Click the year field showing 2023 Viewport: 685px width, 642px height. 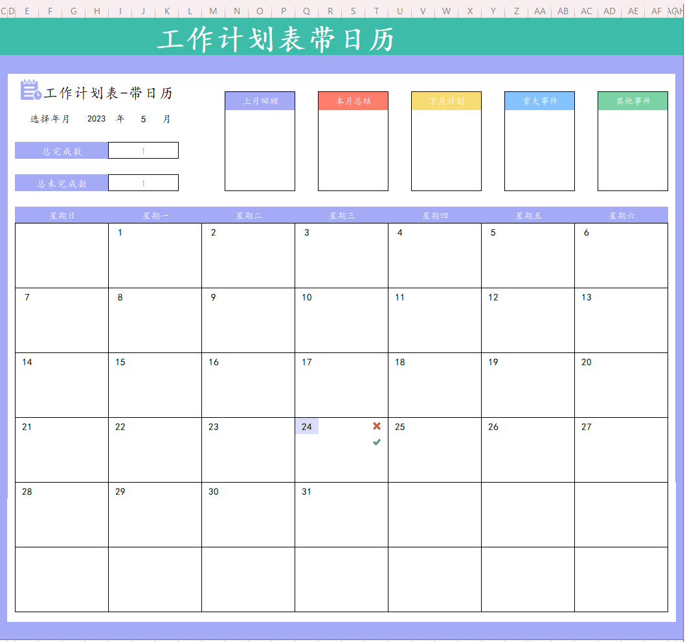point(96,119)
